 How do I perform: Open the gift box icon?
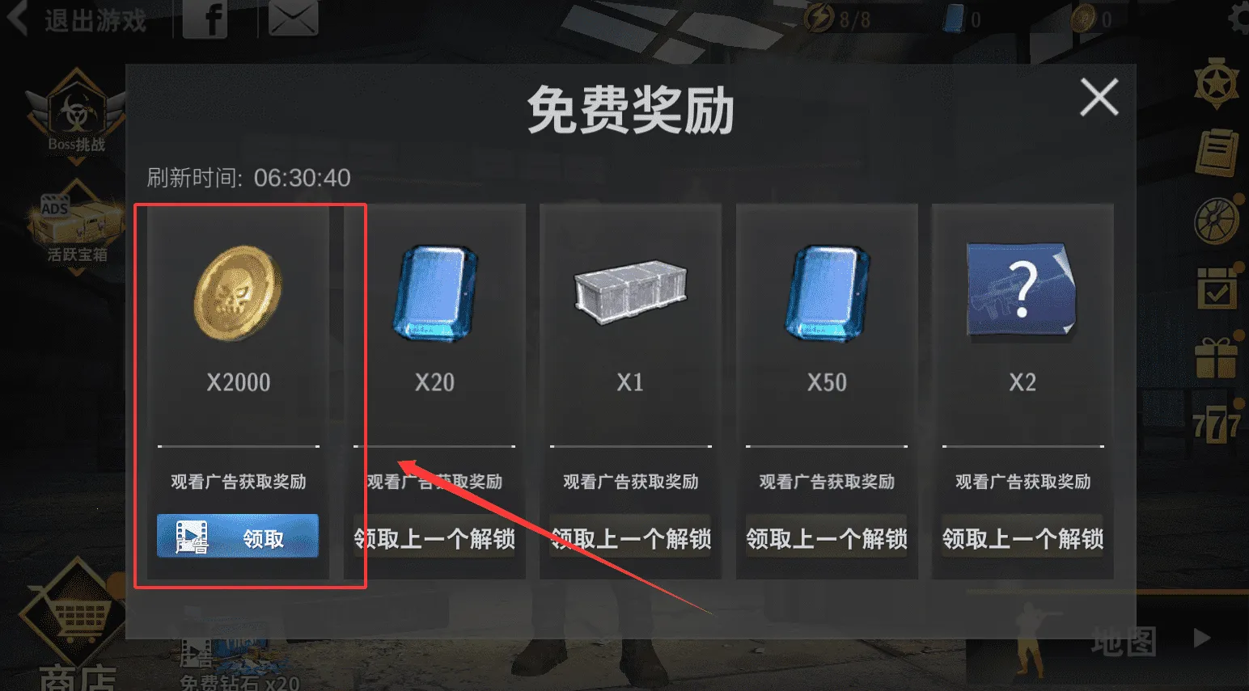point(1217,356)
